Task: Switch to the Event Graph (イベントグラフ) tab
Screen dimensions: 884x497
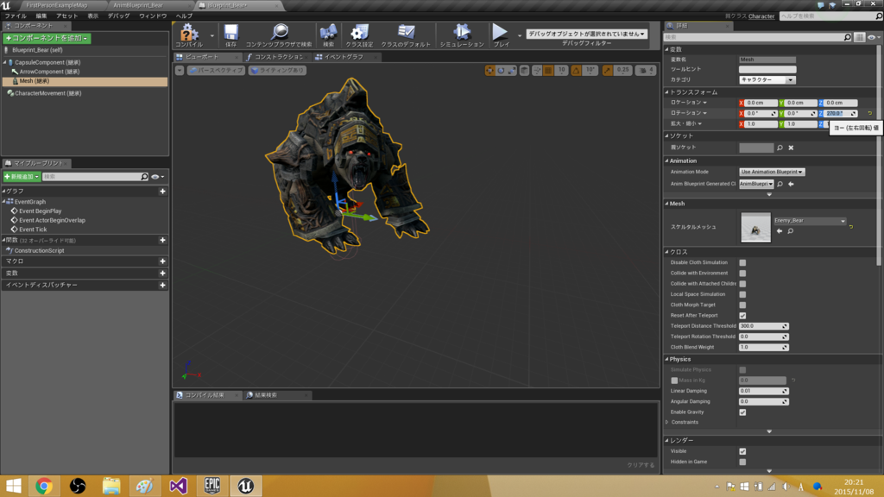Action: 343,57
